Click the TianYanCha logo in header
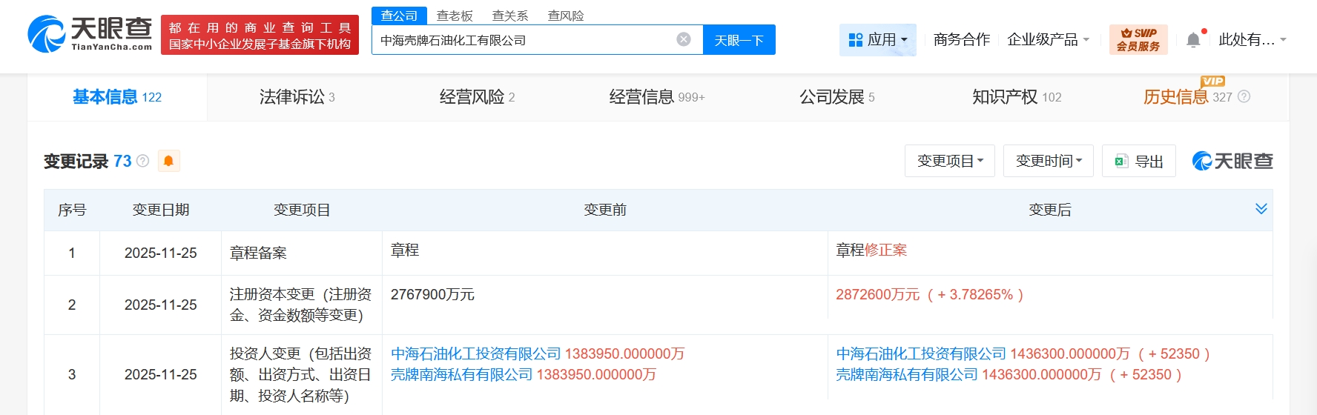The image size is (1317, 415). (x=90, y=34)
